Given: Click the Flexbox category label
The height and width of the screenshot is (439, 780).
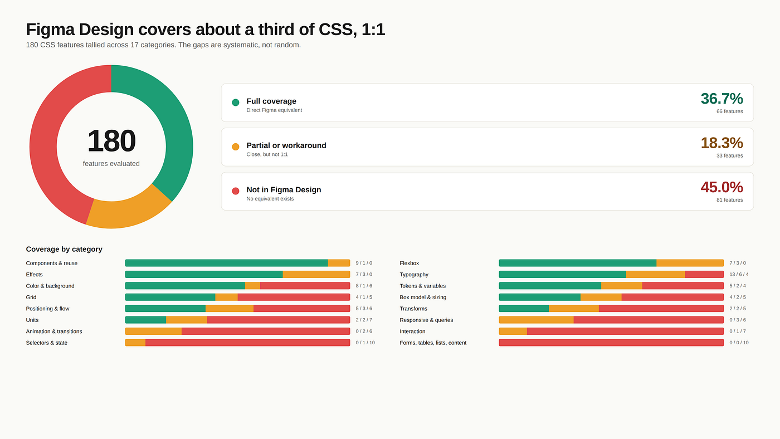Looking at the screenshot, I should click(409, 263).
